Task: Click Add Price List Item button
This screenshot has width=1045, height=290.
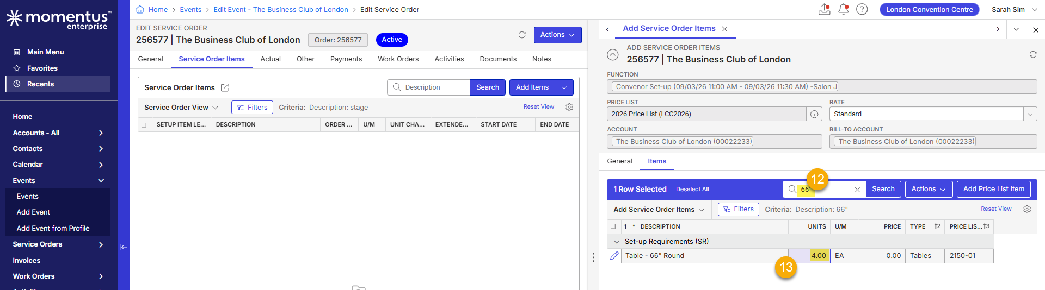Action: (x=994, y=189)
